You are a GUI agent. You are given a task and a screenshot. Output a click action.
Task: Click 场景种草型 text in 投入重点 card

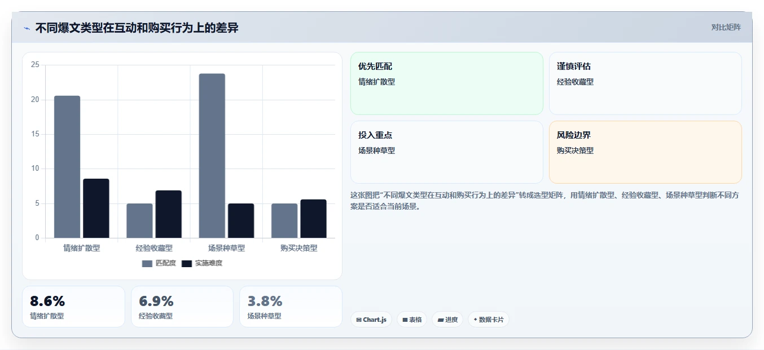click(x=377, y=150)
